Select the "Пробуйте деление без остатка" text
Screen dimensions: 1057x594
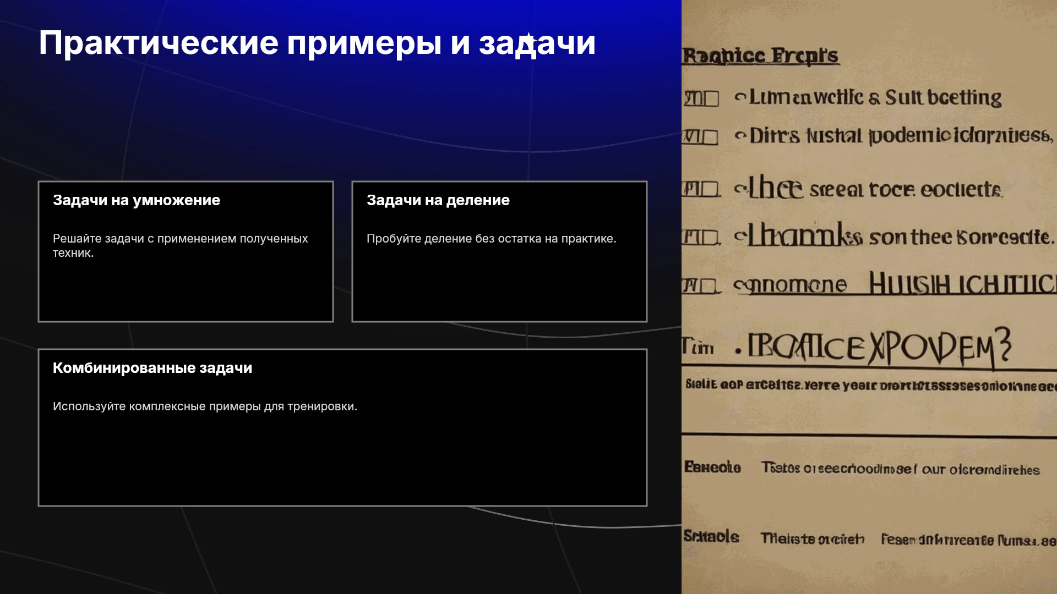[492, 239]
